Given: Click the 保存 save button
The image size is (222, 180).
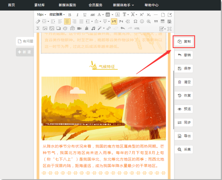Looking at the screenshot, I should click(184, 69).
